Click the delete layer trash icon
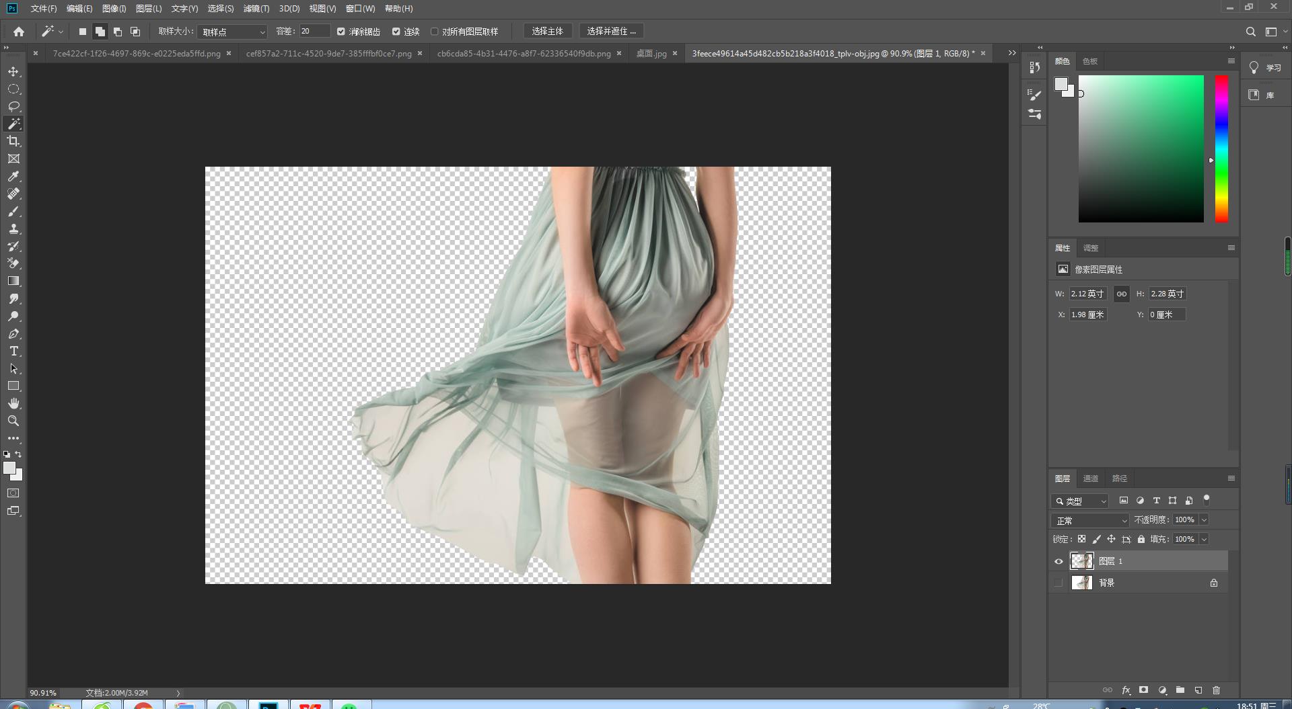The height and width of the screenshot is (709, 1292). click(1216, 690)
